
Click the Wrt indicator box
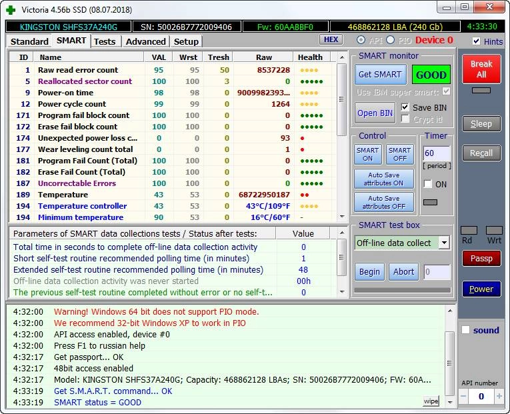point(494,231)
